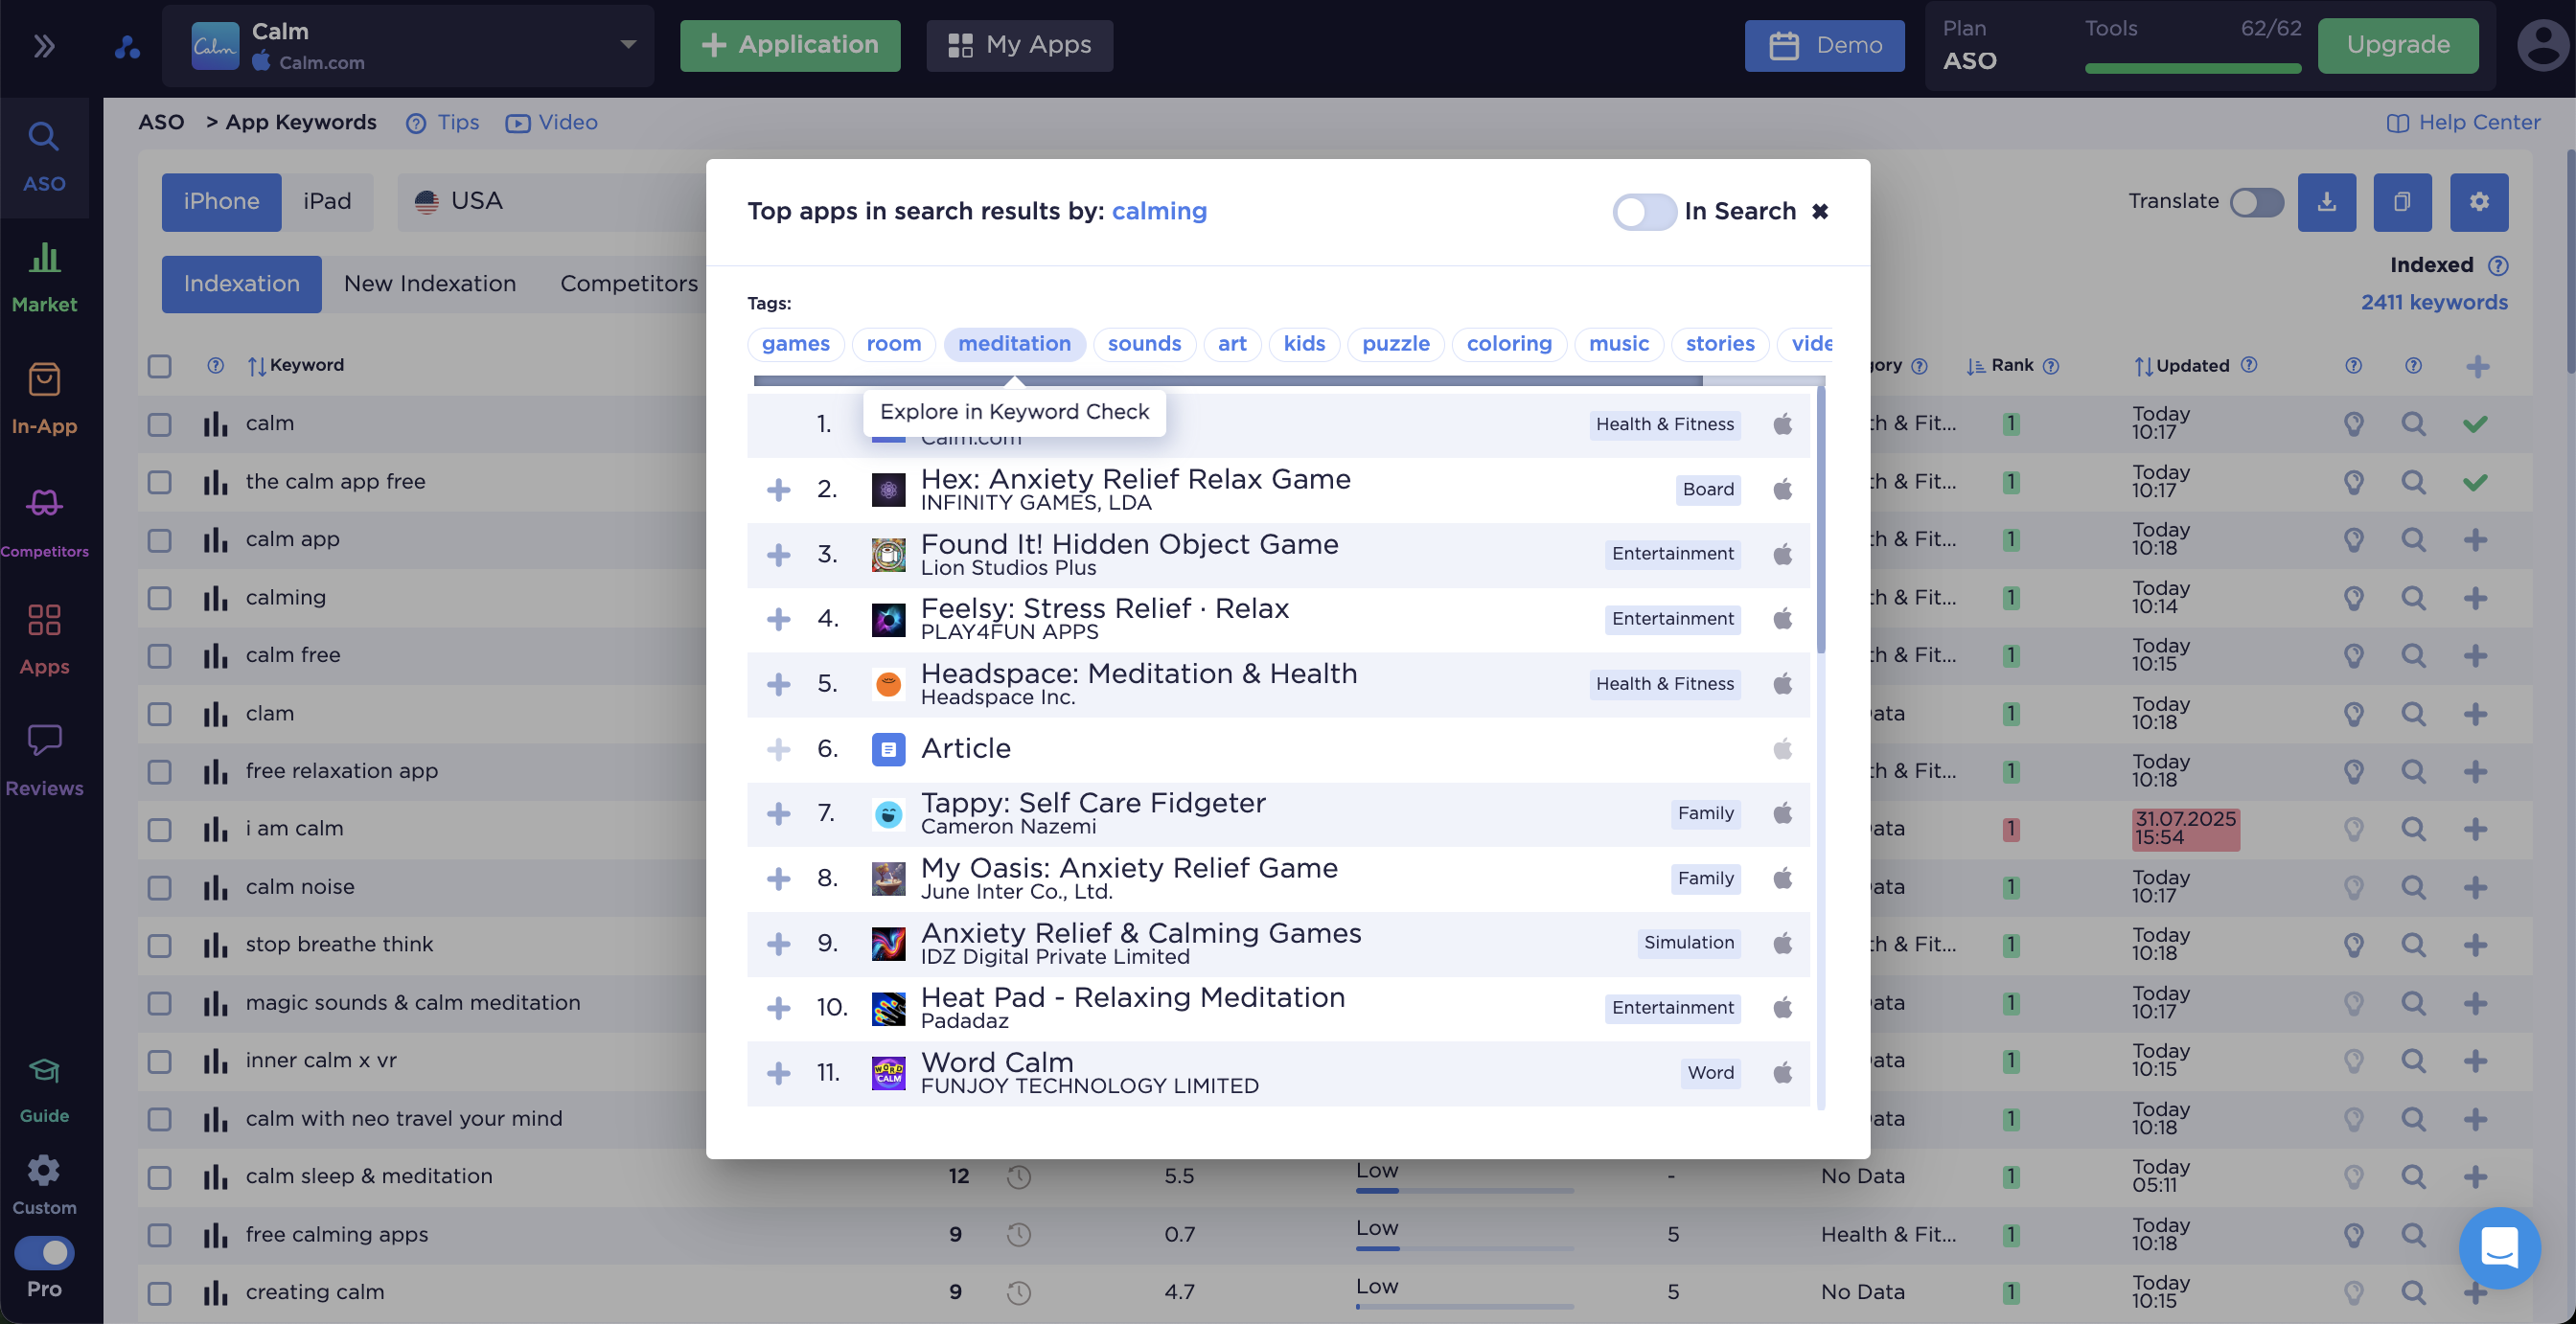Expand the sidebar with double chevron icon
The image size is (2576, 1324).
[x=44, y=46]
